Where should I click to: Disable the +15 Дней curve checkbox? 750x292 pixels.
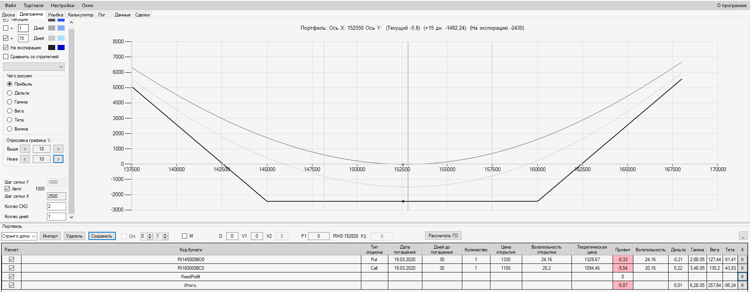(5, 38)
